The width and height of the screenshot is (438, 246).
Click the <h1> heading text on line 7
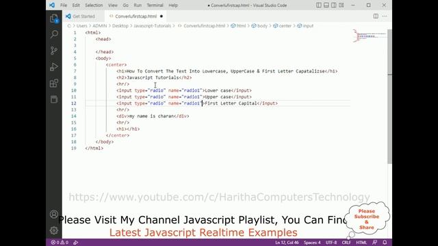226,71
